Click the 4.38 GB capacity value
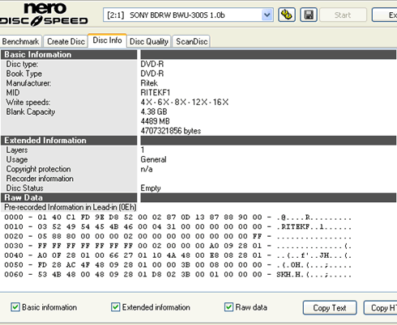 (x=154, y=112)
